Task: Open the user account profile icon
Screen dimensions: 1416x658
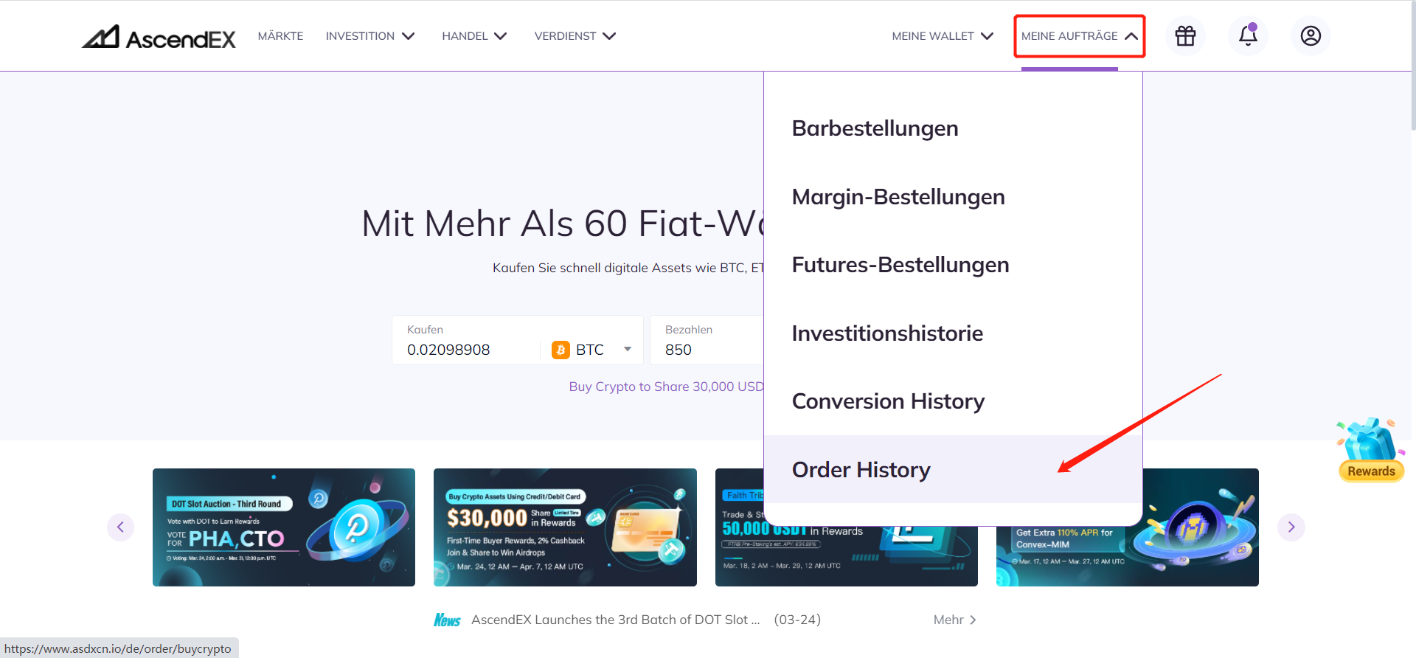Action: (x=1311, y=35)
